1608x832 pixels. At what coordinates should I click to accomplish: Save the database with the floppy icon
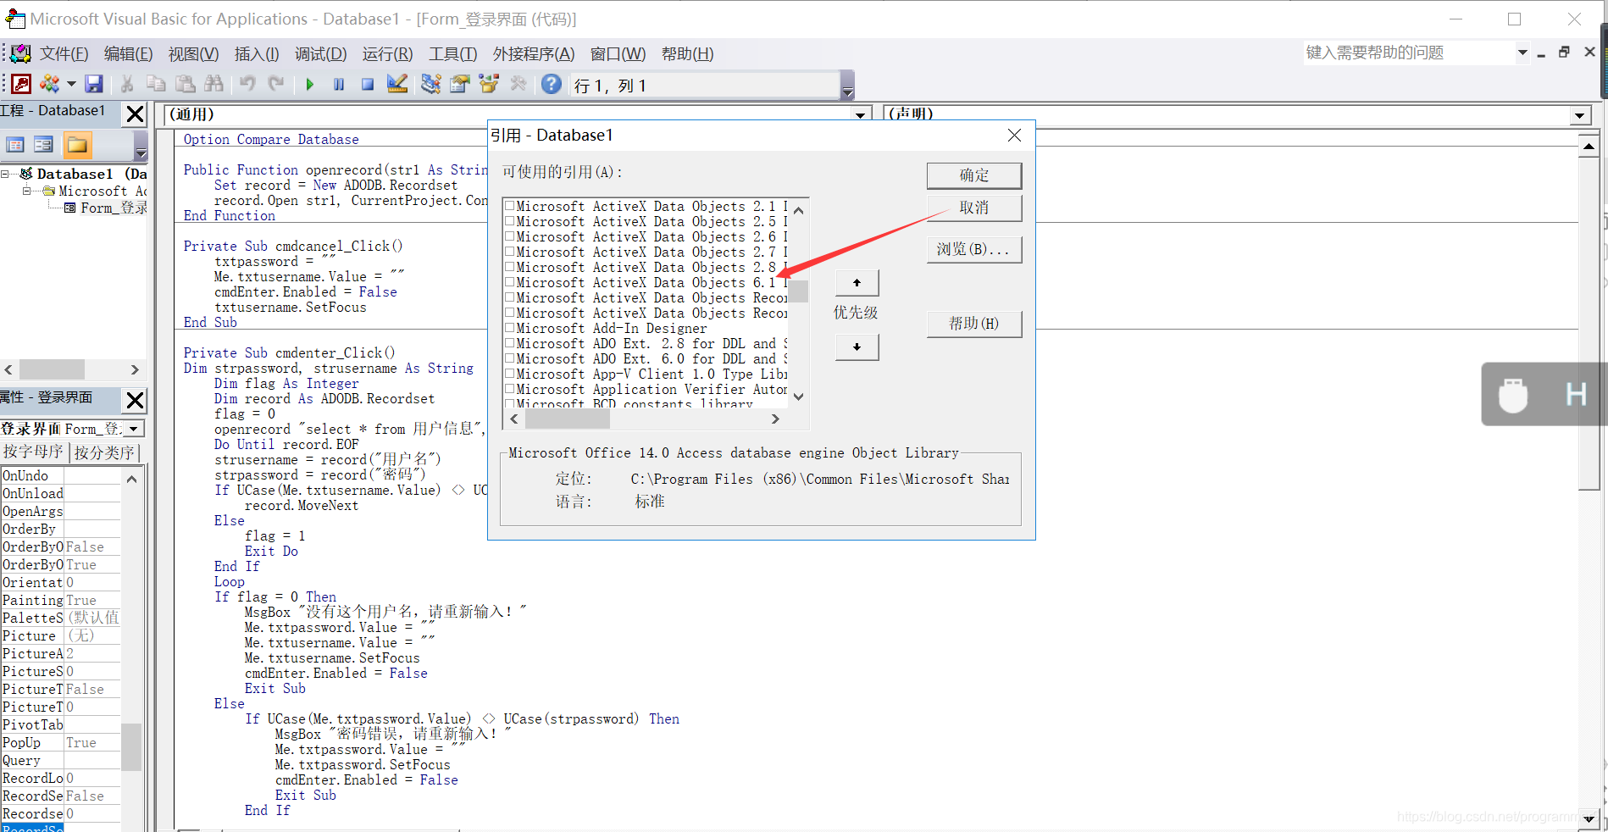tap(94, 84)
